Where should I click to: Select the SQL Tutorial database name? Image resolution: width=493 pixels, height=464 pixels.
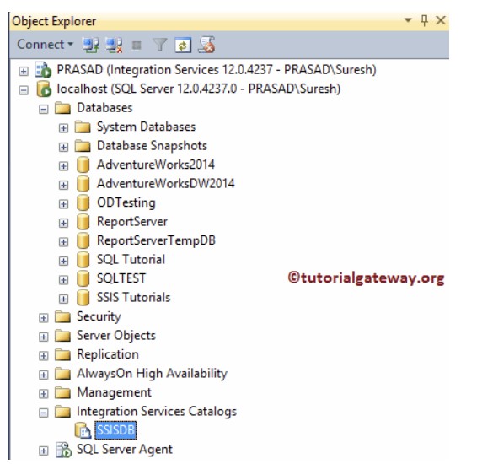point(131,259)
